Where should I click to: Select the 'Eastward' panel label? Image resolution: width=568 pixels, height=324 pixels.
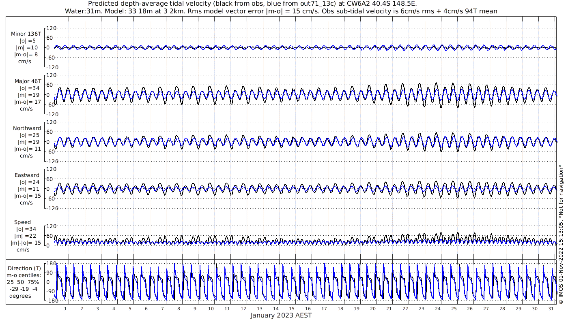pyautogui.click(x=27, y=175)
